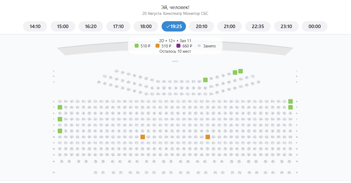351x183 pixels.
Task: Select the leftmost green seat in row 5
Action: tap(60, 107)
